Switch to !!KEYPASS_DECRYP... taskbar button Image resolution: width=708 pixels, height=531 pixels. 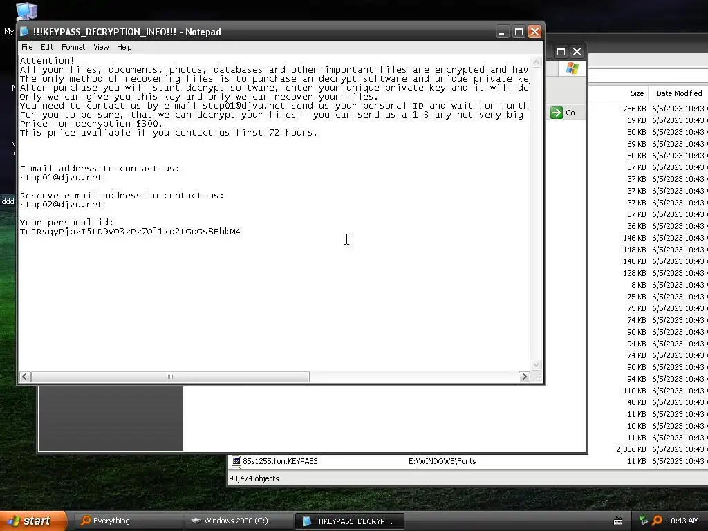[x=349, y=521]
